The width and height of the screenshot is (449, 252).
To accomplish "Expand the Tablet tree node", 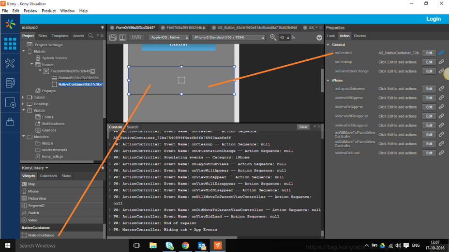I will click(23, 98).
